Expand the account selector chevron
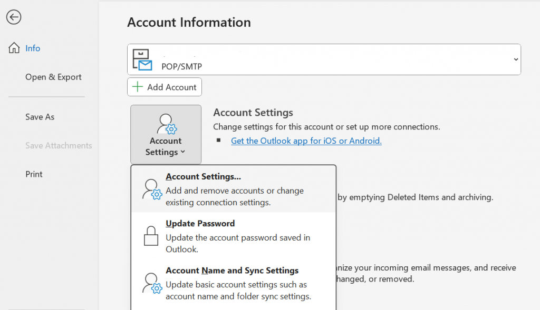The image size is (540, 310). [516, 59]
